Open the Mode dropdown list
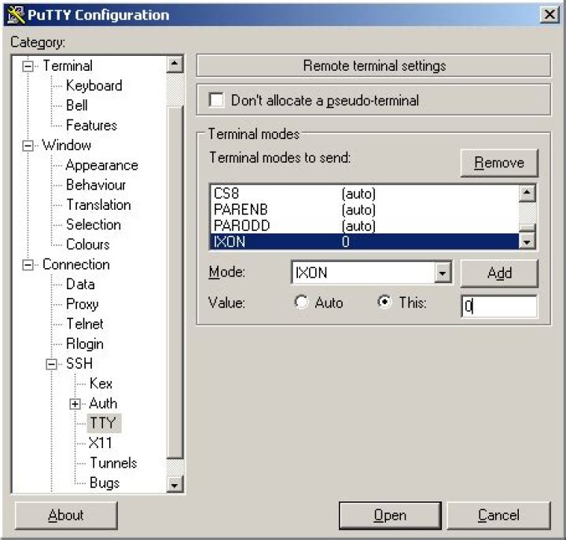This screenshot has height=540, width=566. [443, 273]
